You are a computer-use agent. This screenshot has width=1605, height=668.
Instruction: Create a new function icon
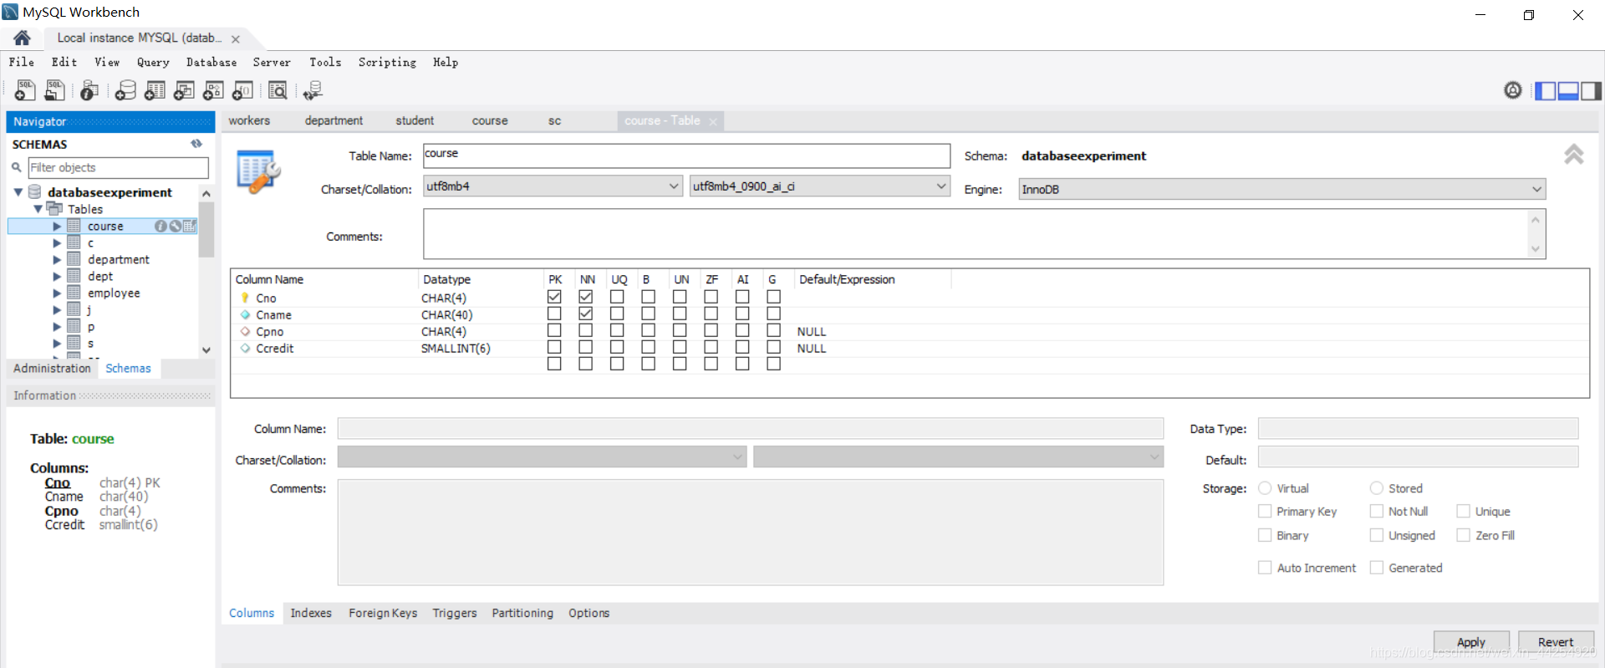point(242,90)
